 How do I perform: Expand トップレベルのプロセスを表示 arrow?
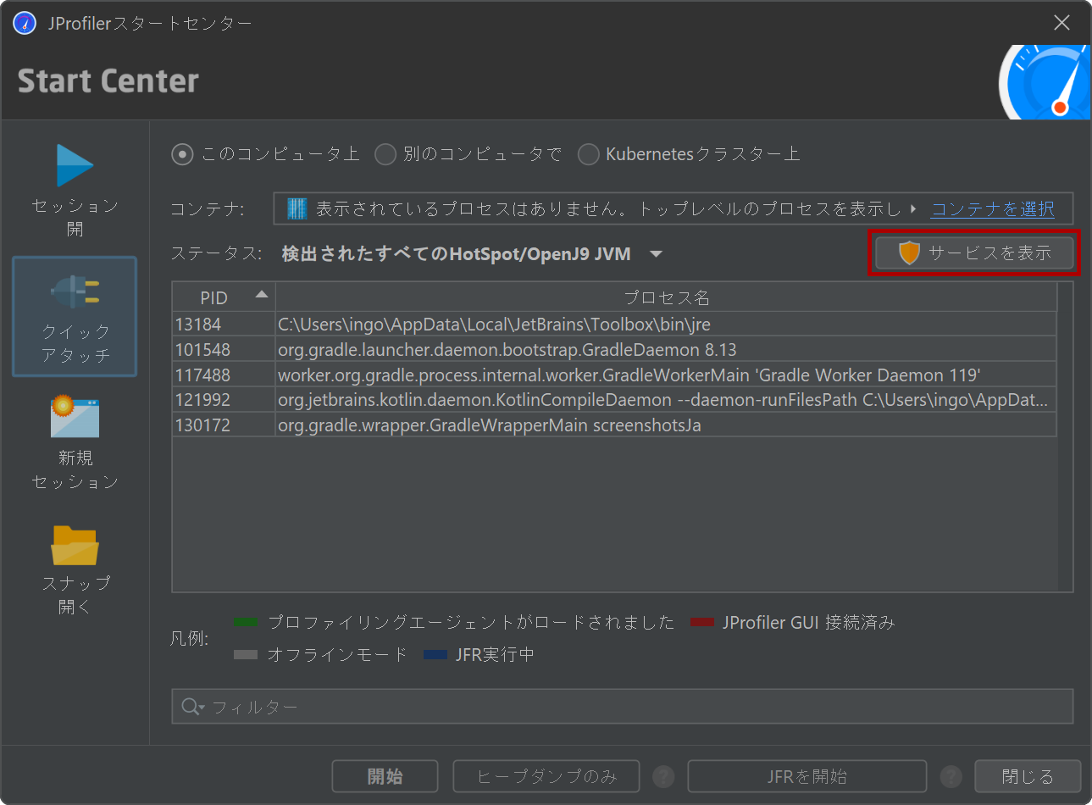tap(913, 208)
